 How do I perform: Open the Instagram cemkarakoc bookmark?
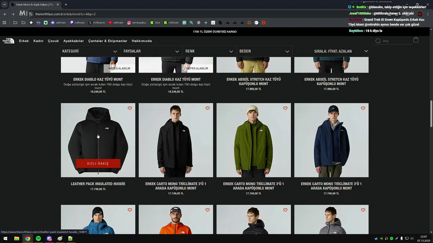click(x=137, y=23)
